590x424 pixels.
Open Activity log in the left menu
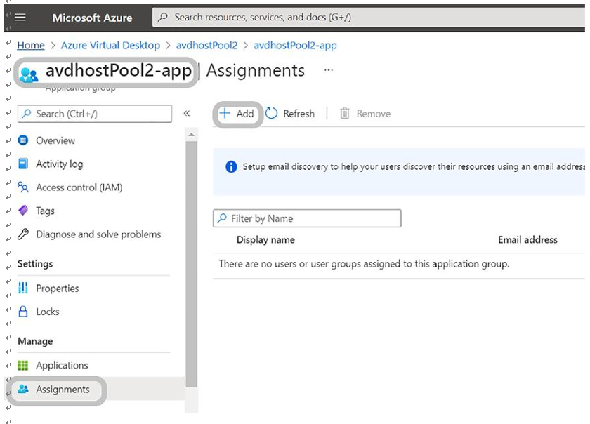click(60, 164)
